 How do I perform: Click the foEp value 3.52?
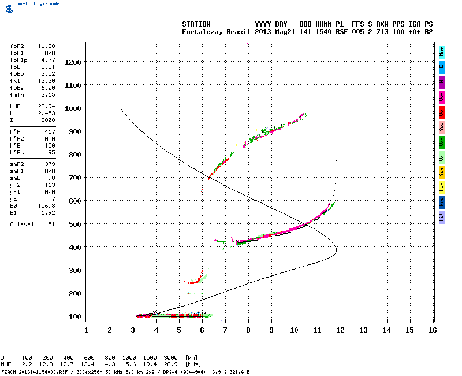[x=48, y=74]
